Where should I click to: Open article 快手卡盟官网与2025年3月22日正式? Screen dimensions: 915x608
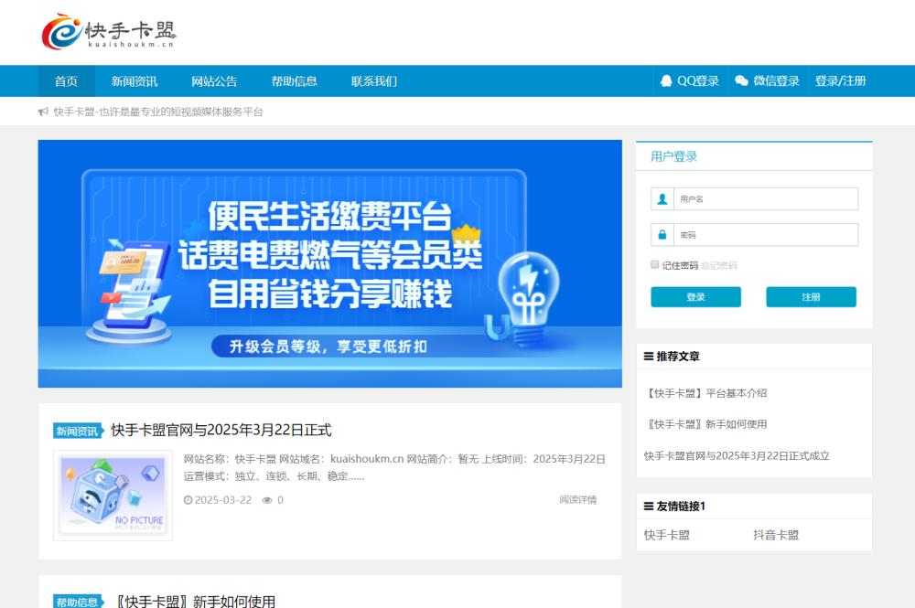221,431
